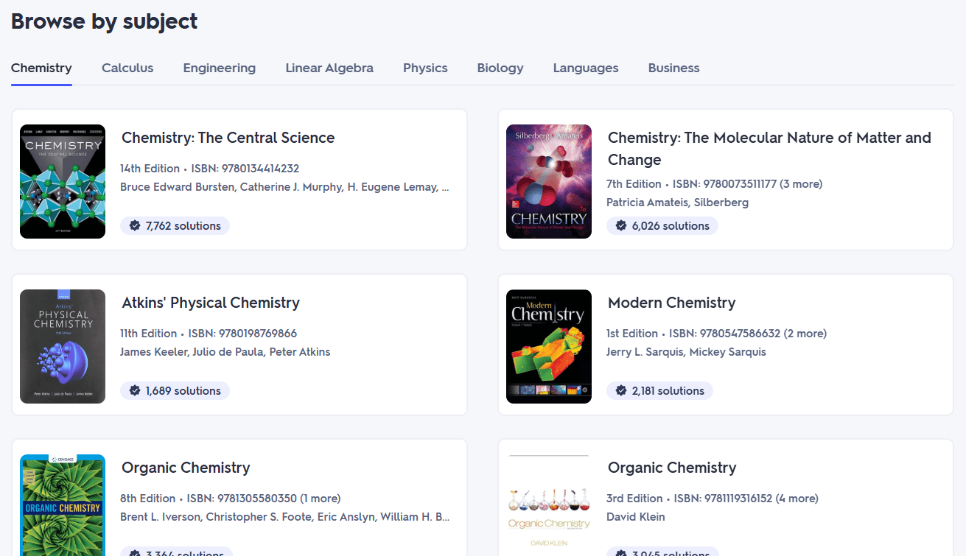Click the verified badge icon beside 6,026 solutions
Image resolution: width=966 pixels, height=556 pixels.
point(621,226)
